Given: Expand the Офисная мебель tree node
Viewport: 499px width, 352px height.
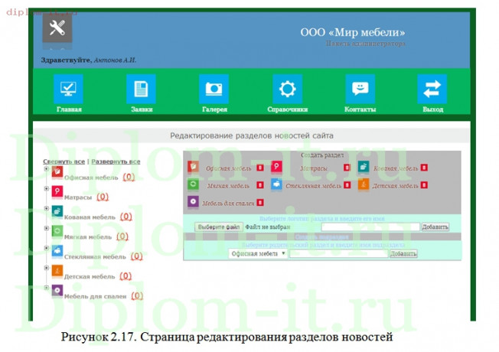Looking at the screenshot, I should (46, 168).
